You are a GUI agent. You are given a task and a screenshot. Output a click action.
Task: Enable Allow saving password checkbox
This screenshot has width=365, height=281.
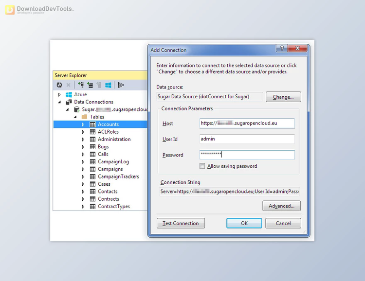[x=202, y=166]
